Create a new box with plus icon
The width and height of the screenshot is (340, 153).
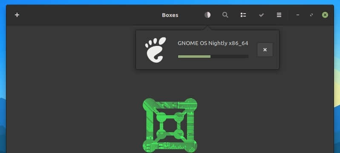pyautogui.click(x=17, y=15)
